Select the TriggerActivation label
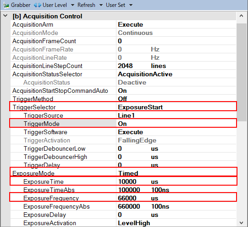Image resolution: width=248 pixels, height=227 pixels. 47,140
